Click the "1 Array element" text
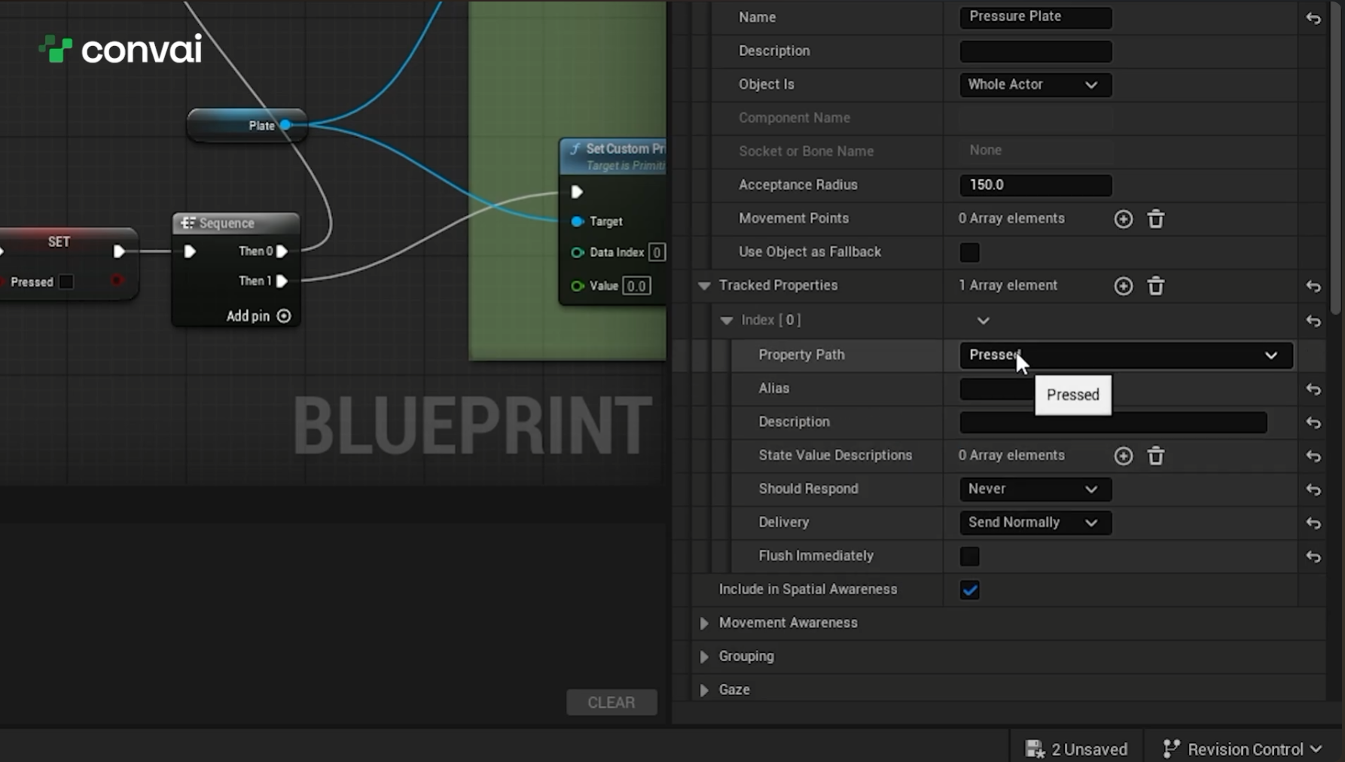 point(1008,285)
